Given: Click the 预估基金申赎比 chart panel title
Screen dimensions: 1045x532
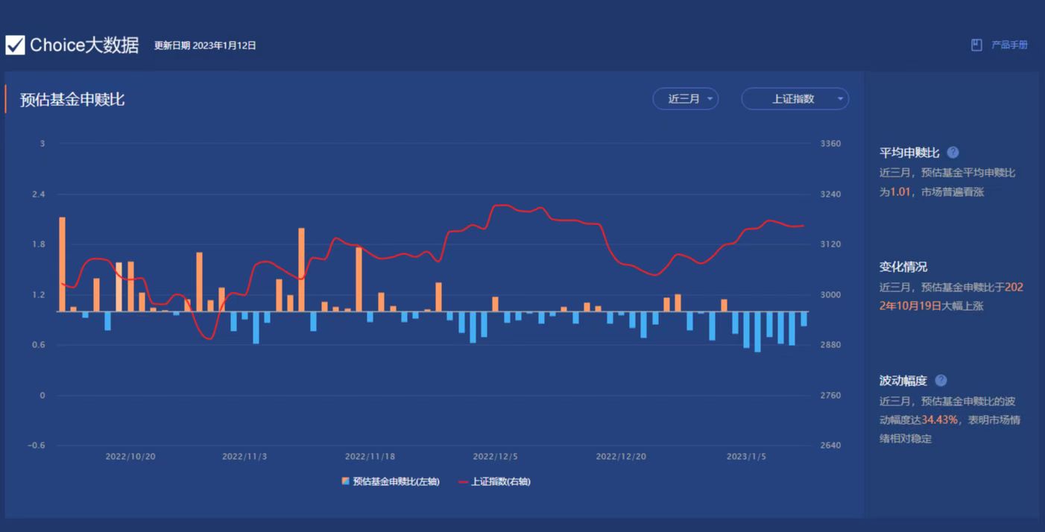Looking at the screenshot, I should pos(72,99).
